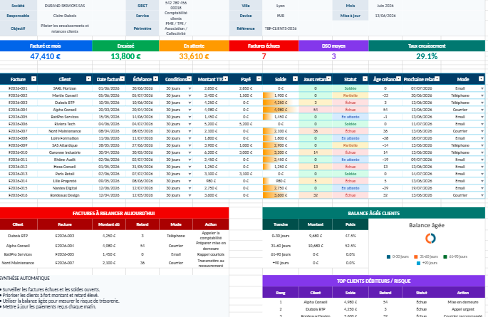The height and width of the screenshot is (317, 488).
Task: Open the Jours retard column filter arrow
Action: click(329, 79)
